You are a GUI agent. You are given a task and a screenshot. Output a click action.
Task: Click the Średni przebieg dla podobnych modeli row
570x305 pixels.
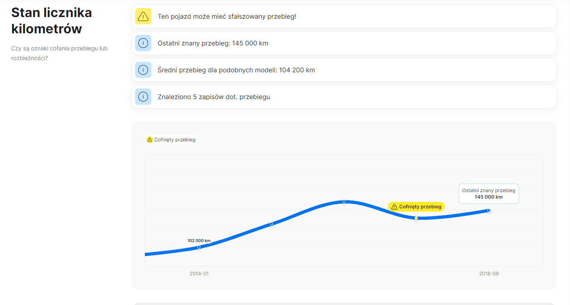click(x=344, y=70)
